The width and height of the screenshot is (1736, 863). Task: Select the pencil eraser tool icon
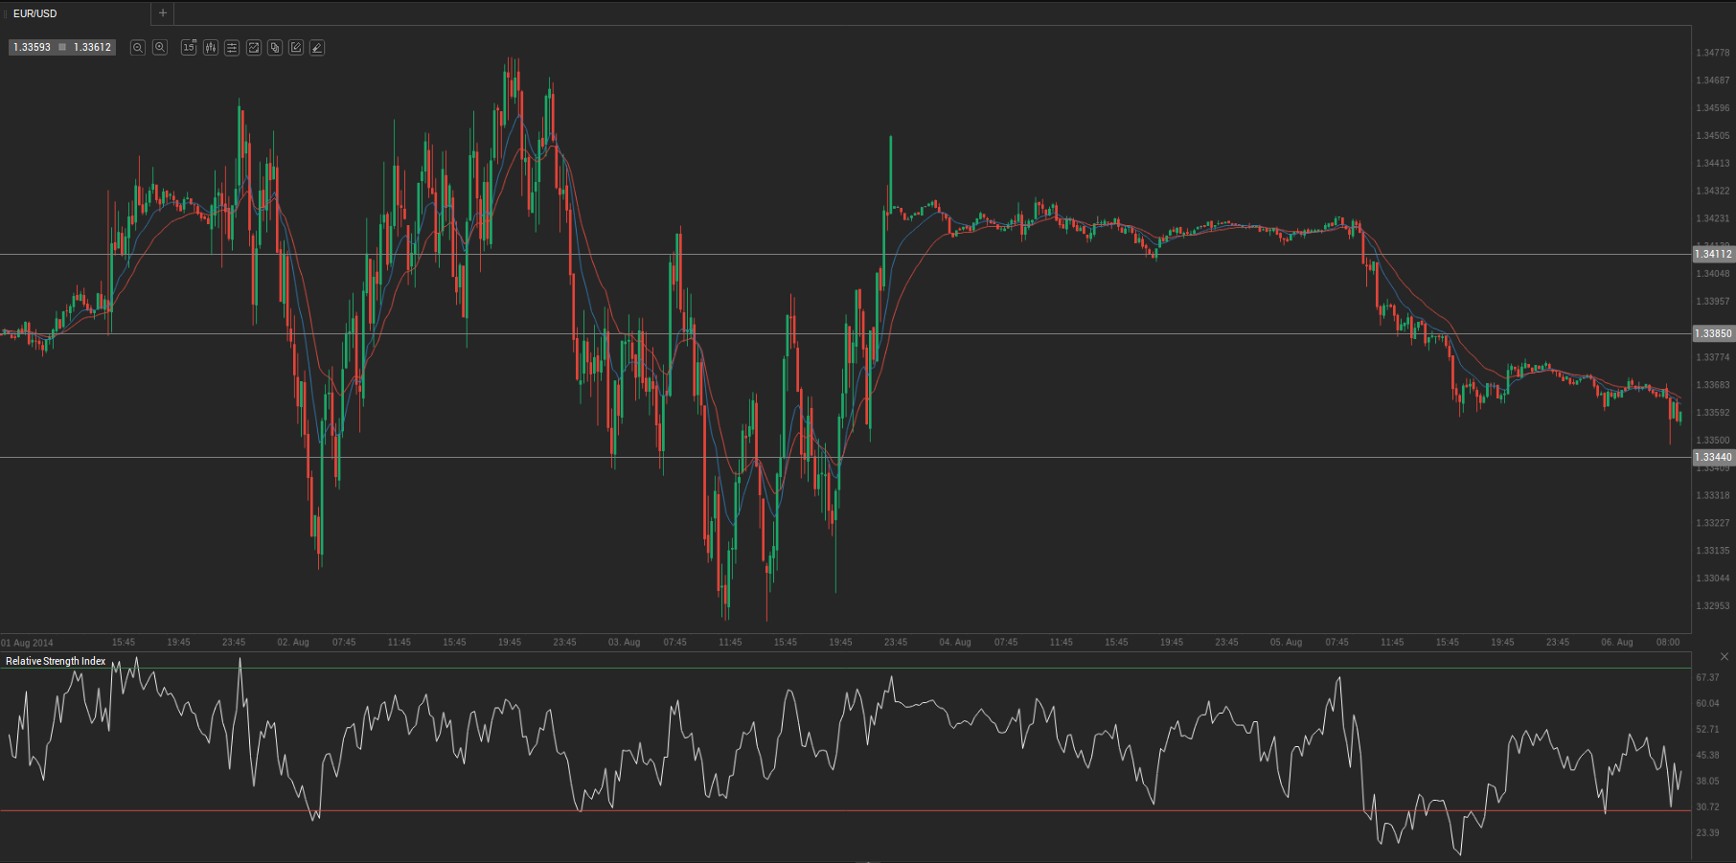pyautogui.click(x=317, y=47)
